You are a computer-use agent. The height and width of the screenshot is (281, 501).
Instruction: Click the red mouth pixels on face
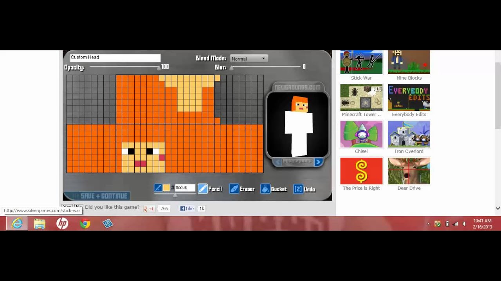pyautogui.click(x=141, y=164)
